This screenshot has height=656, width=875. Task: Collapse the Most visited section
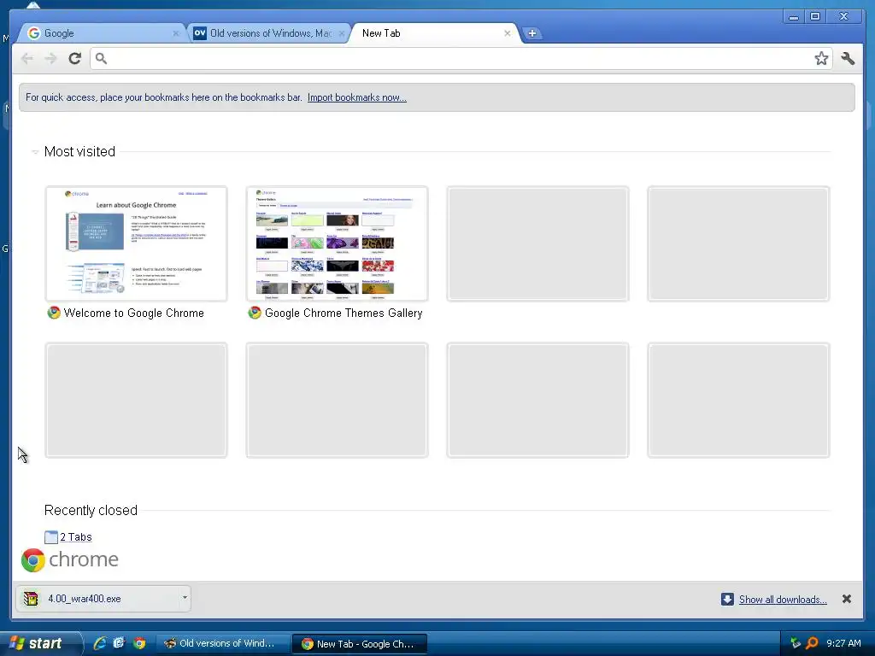(x=34, y=152)
